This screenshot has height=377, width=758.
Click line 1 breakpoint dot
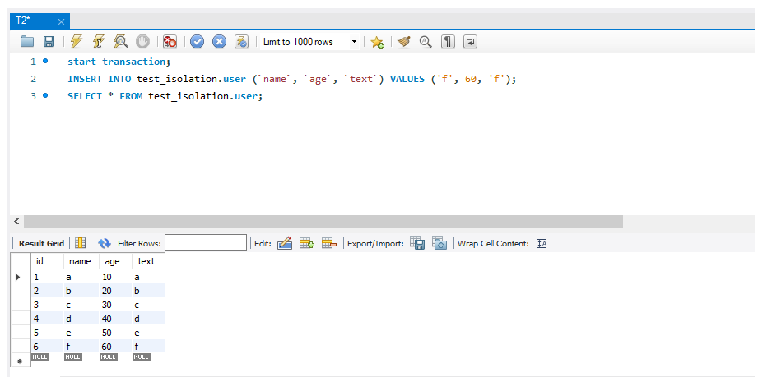pyautogui.click(x=45, y=61)
